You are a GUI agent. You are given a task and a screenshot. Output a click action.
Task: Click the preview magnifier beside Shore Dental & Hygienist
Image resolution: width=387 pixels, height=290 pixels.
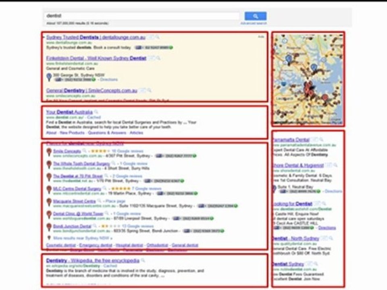tap(335, 166)
